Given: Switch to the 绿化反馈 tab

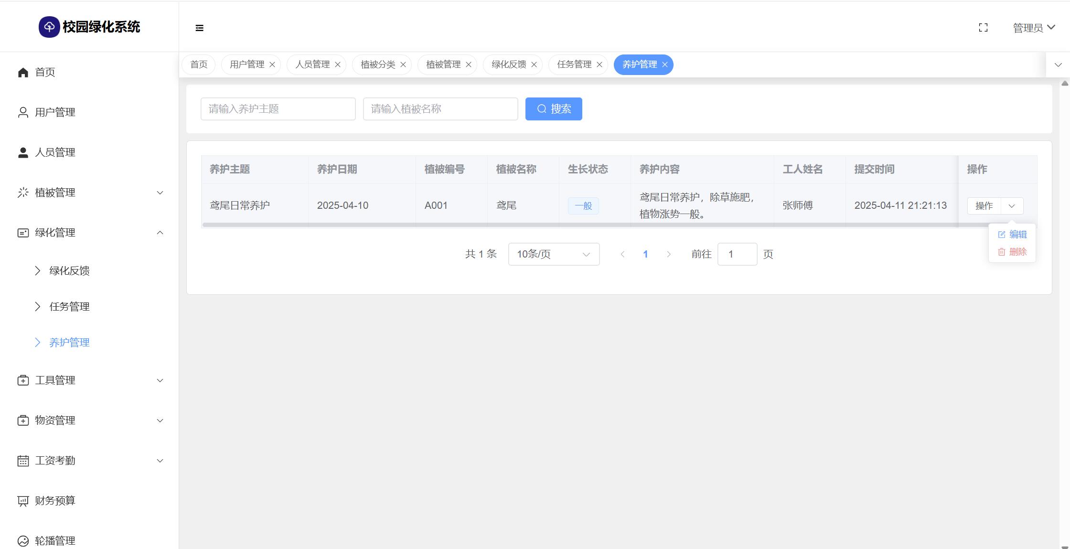Looking at the screenshot, I should pos(508,65).
